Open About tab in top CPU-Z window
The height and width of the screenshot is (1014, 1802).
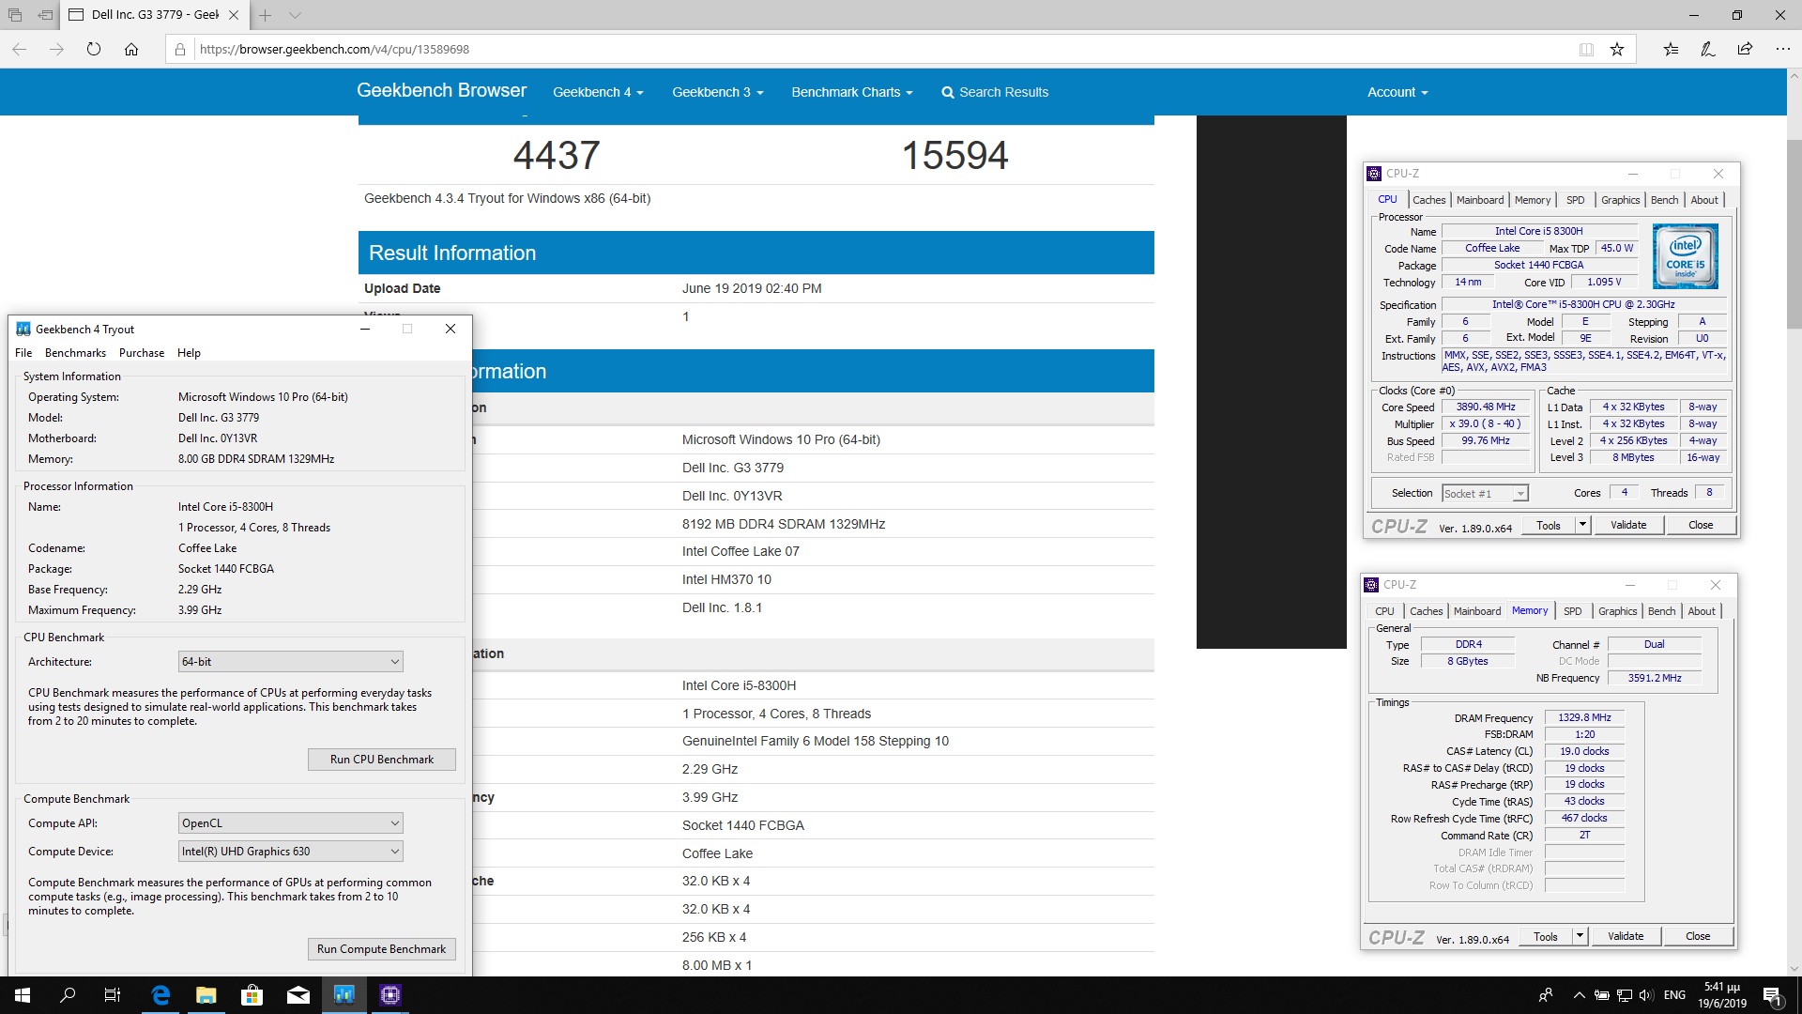[1704, 200]
